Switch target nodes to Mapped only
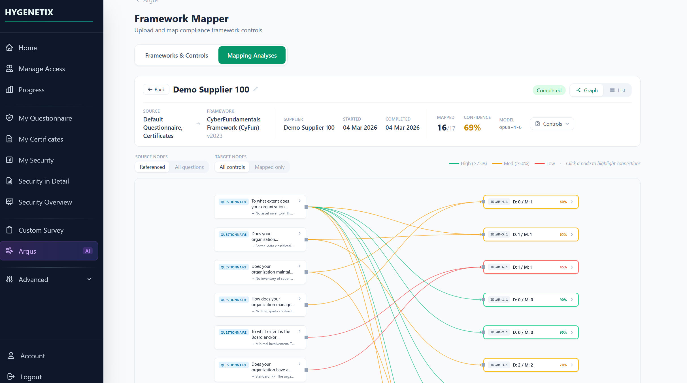687x383 pixels. coord(269,167)
